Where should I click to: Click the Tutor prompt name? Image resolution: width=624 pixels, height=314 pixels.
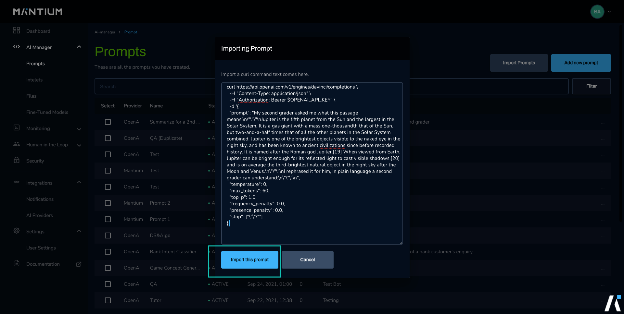pos(156,300)
